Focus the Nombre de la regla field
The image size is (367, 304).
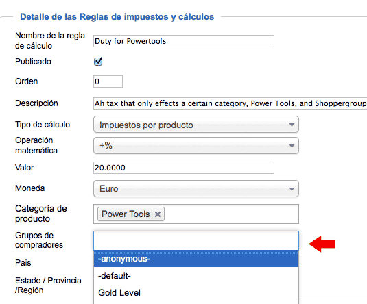click(x=184, y=41)
